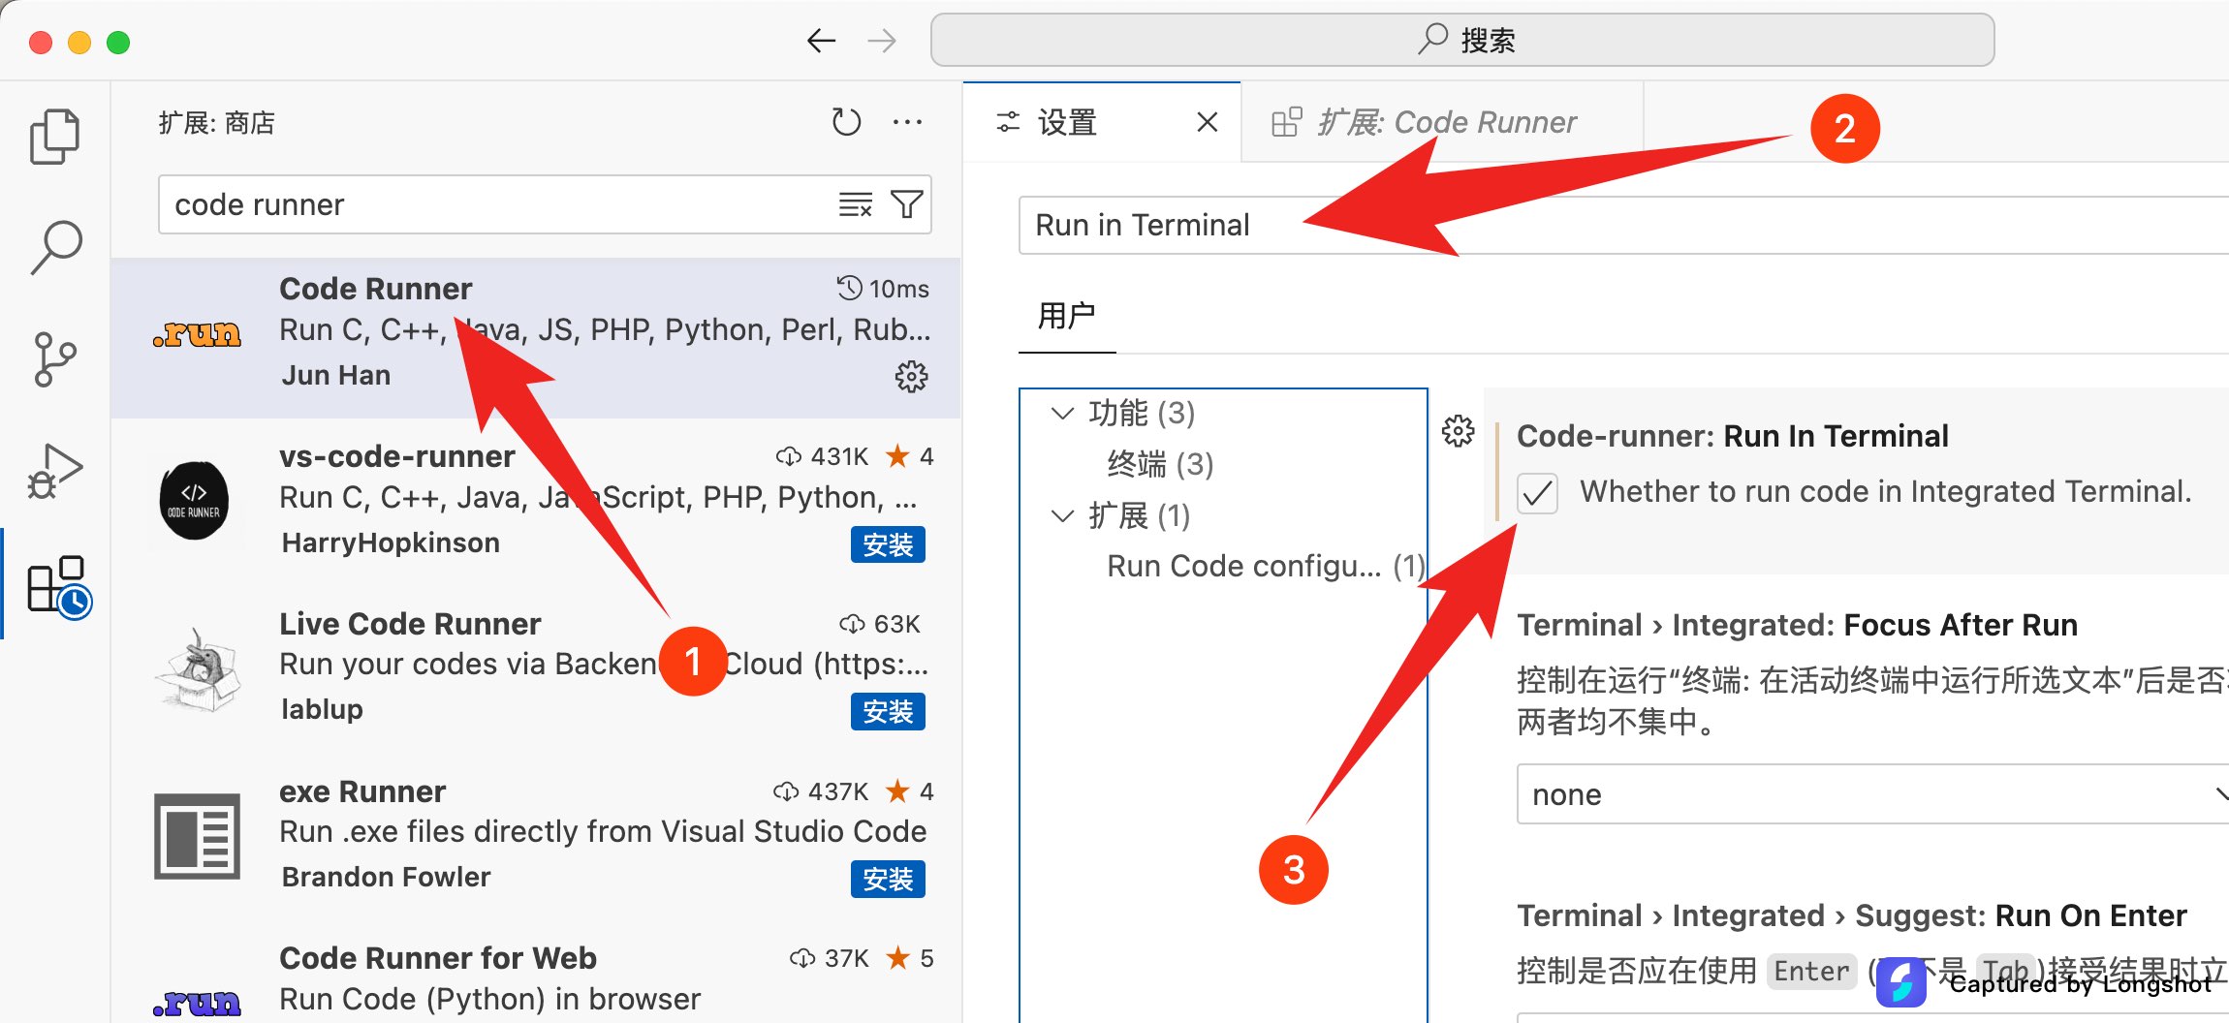Clear extensions search results icon
This screenshot has height=1023, width=2229.
point(855,204)
